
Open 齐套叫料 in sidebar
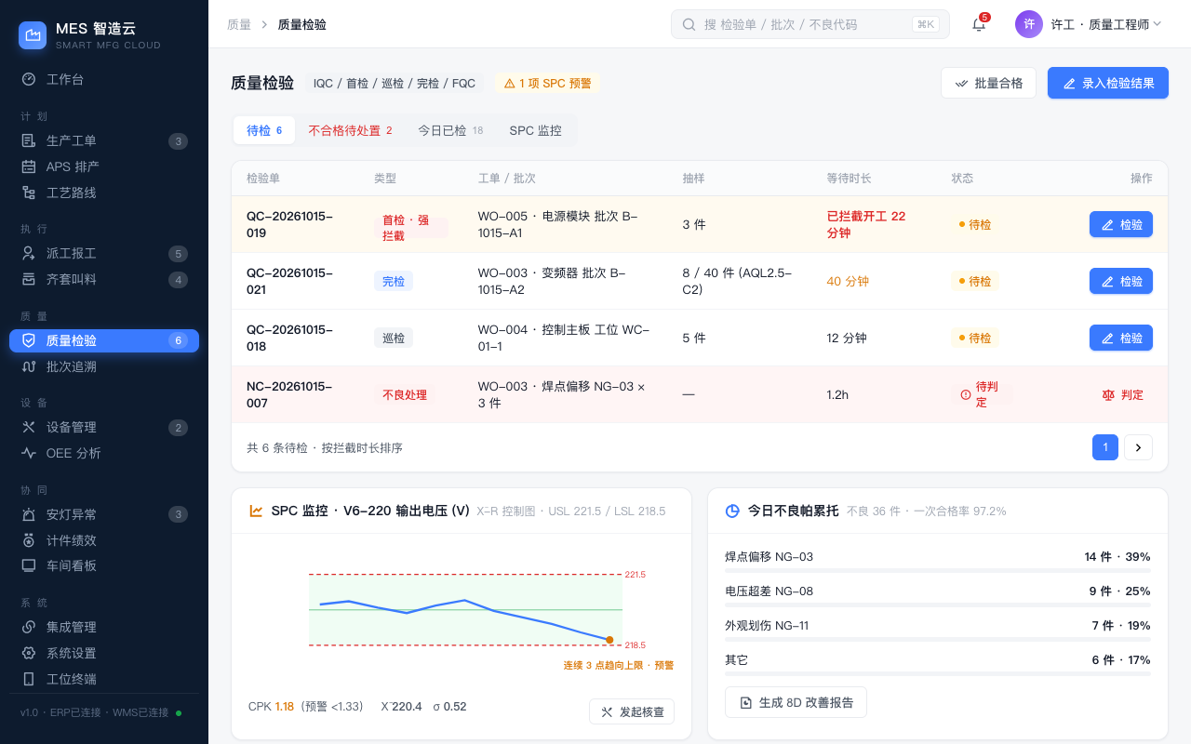[x=104, y=279]
